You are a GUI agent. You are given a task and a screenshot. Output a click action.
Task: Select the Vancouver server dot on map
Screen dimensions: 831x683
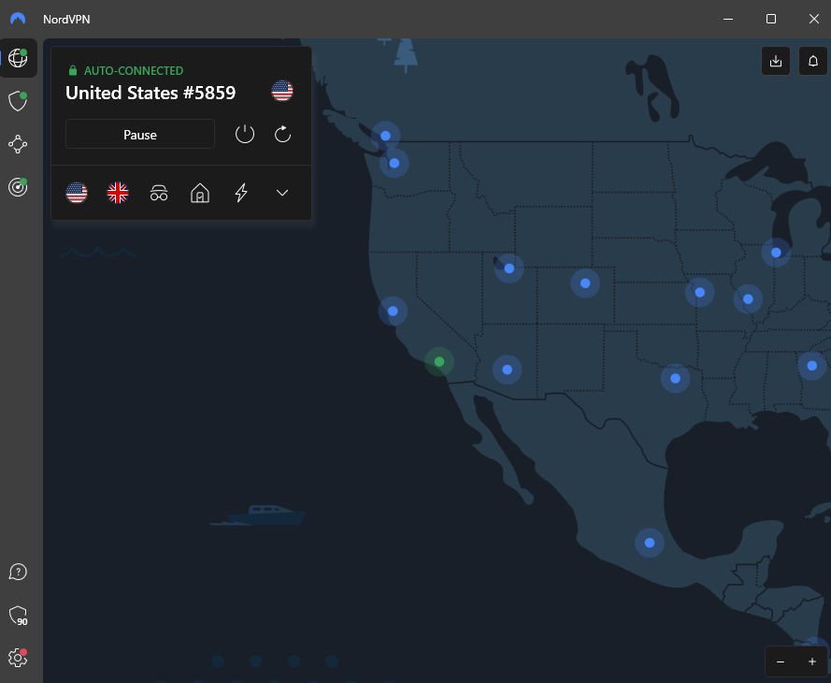(386, 136)
